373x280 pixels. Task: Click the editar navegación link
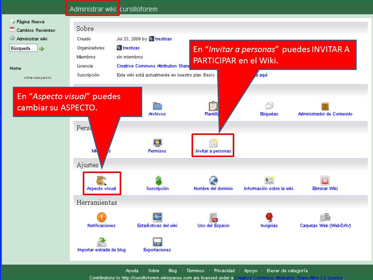[38, 78]
